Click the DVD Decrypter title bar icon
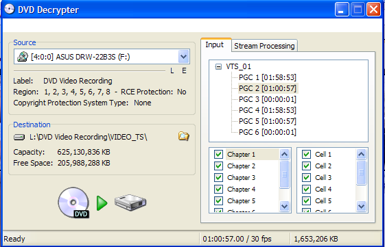 [10, 10]
